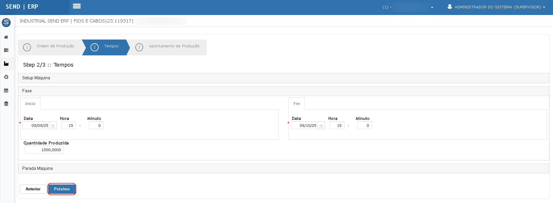Viewport: 553px width, 203px height.
Task: Click the recycle icon in sidebar
Action: click(x=6, y=77)
